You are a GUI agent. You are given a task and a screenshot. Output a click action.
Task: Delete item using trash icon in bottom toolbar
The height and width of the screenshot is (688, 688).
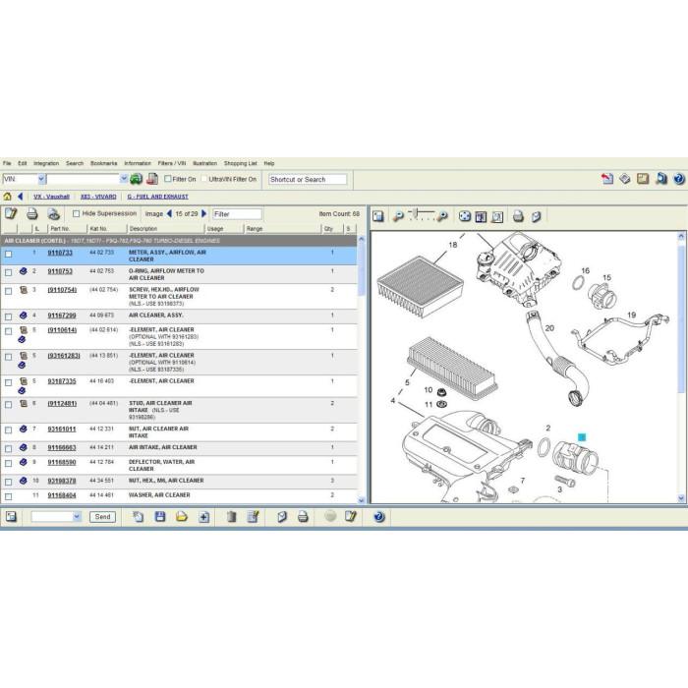pyautogui.click(x=231, y=517)
